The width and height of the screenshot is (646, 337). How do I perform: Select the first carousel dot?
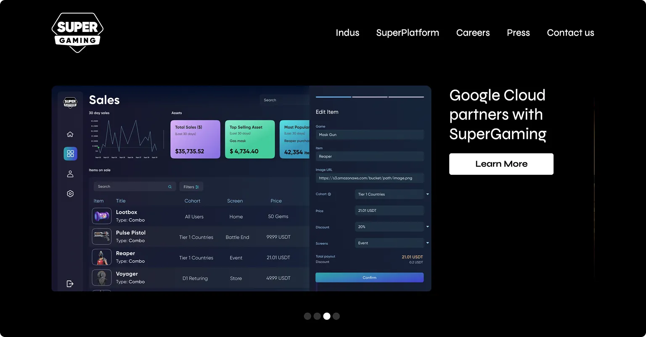pos(307,316)
